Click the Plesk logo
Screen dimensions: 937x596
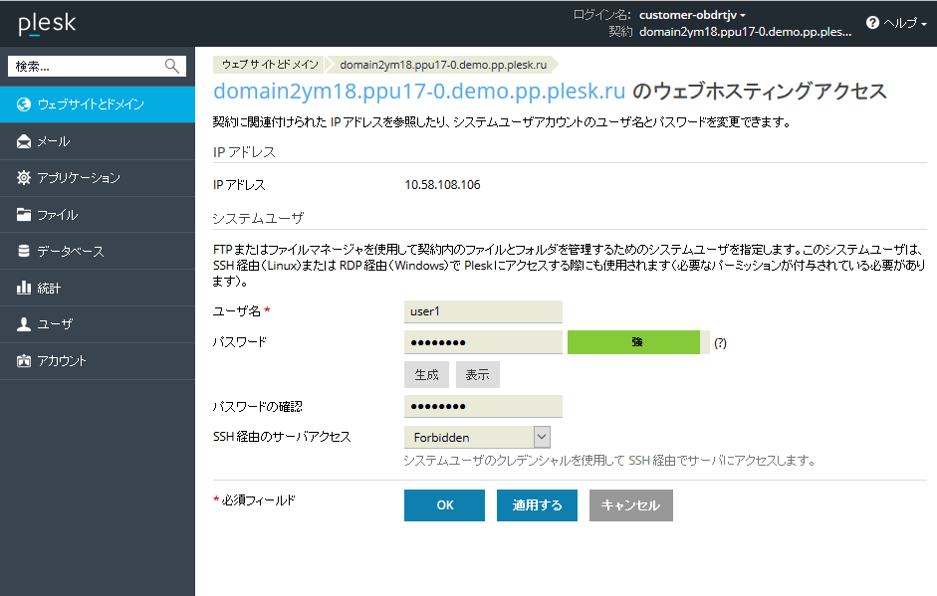point(46,22)
